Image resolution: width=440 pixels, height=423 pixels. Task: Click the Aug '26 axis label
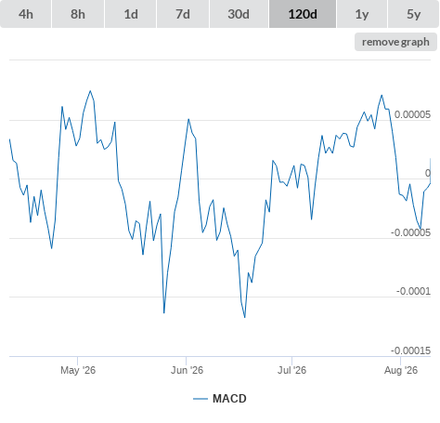pyautogui.click(x=401, y=370)
